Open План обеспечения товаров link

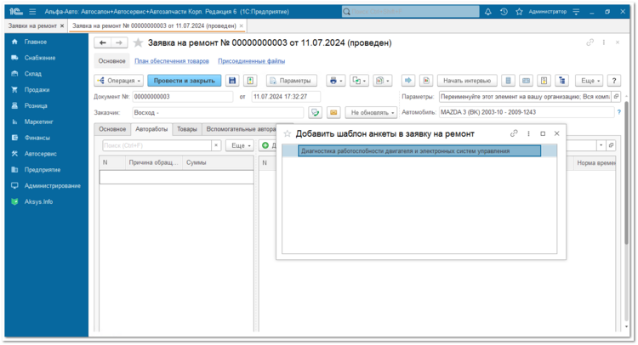[172, 61]
